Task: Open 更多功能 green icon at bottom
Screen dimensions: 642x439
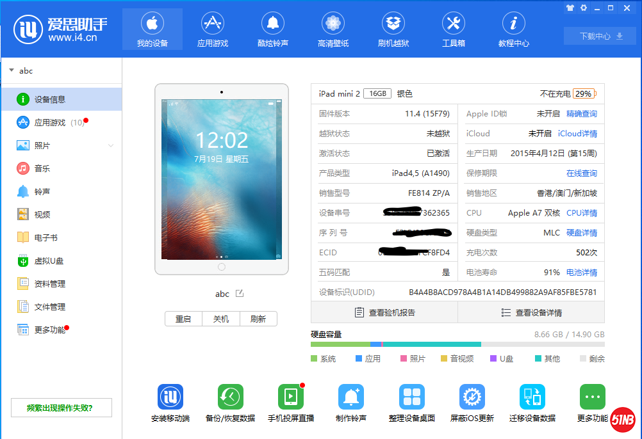Action: (x=592, y=397)
